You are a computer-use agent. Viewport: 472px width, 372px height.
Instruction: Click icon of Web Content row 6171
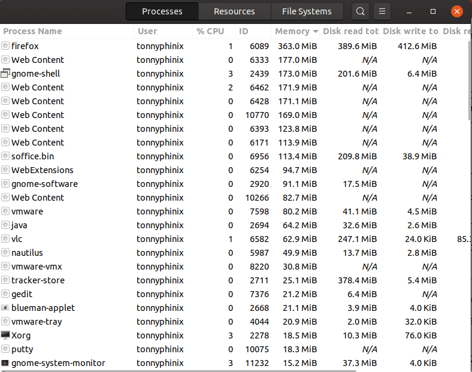point(5,143)
